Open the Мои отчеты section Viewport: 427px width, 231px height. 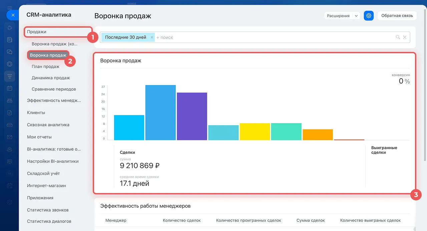click(39, 137)
